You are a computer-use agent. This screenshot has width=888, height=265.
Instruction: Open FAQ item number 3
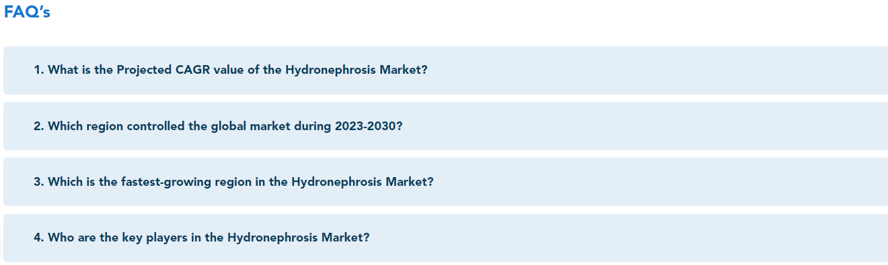pyautogui.click(x=445, y=182)
